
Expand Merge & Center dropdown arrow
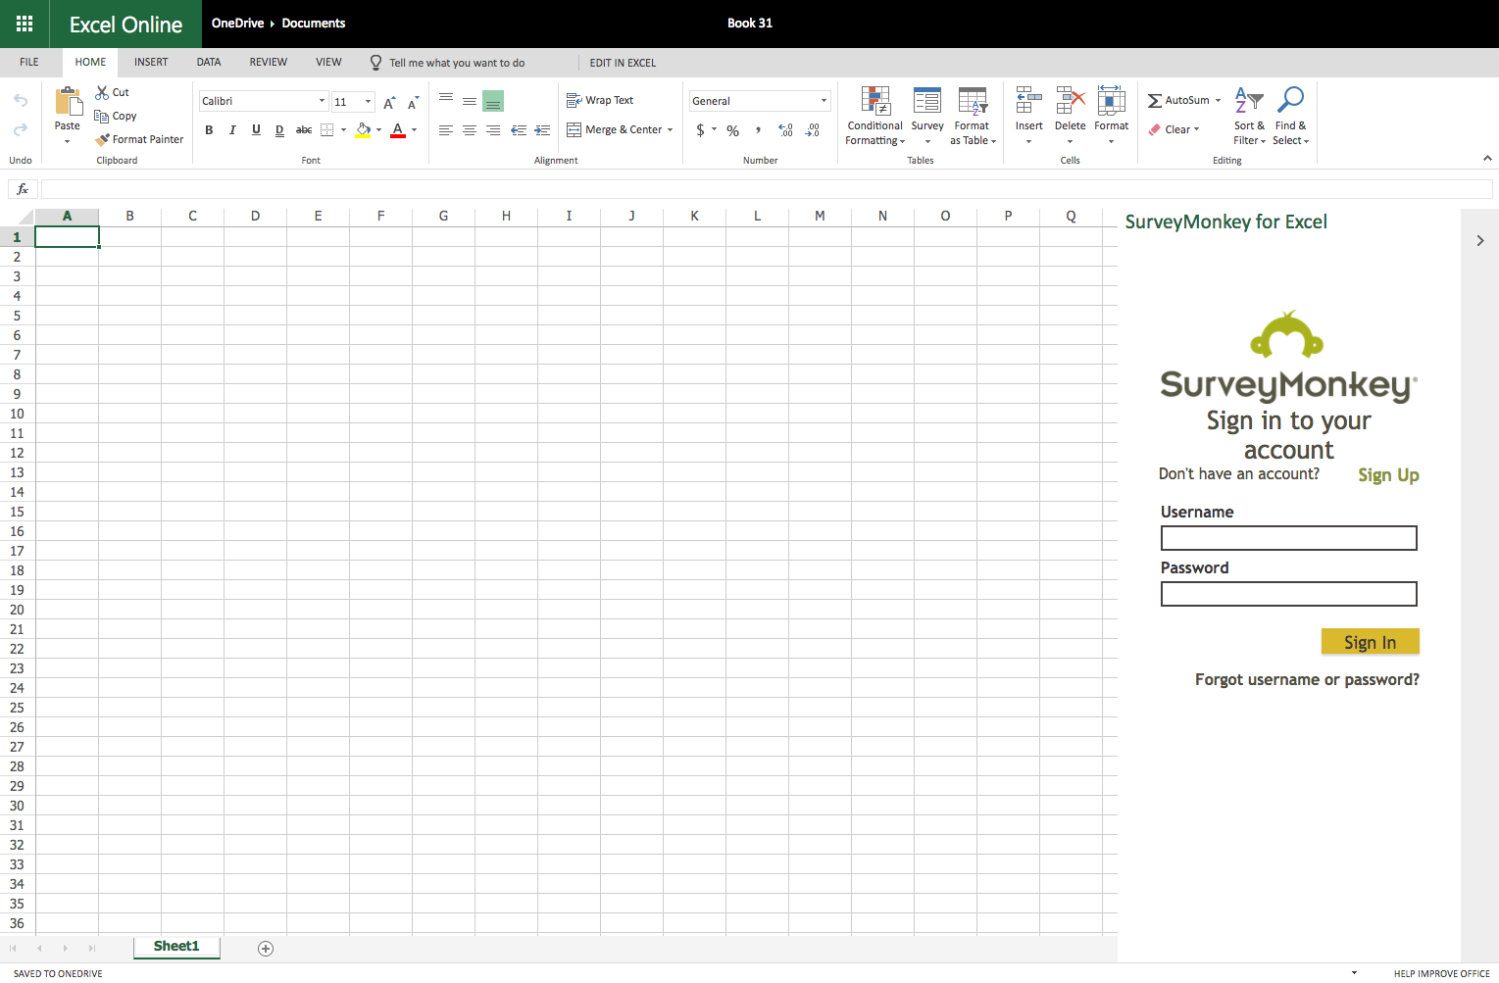click(671, 129)
